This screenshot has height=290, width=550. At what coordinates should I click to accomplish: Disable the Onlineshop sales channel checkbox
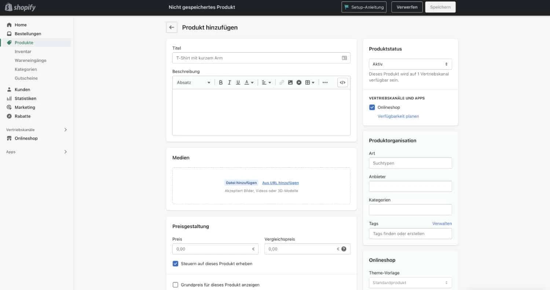coord(372,107)
